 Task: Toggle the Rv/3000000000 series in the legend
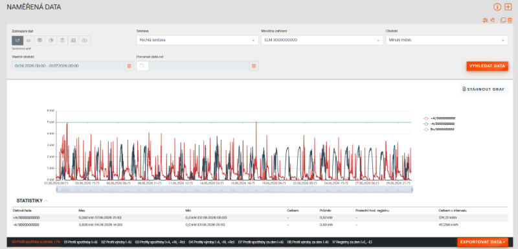(x=439, y=129)
